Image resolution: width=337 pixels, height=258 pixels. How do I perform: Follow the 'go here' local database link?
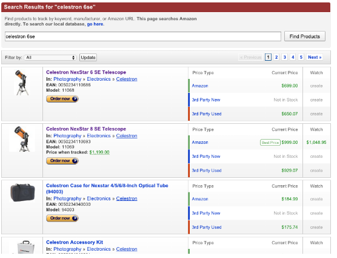tap(95, 24)
